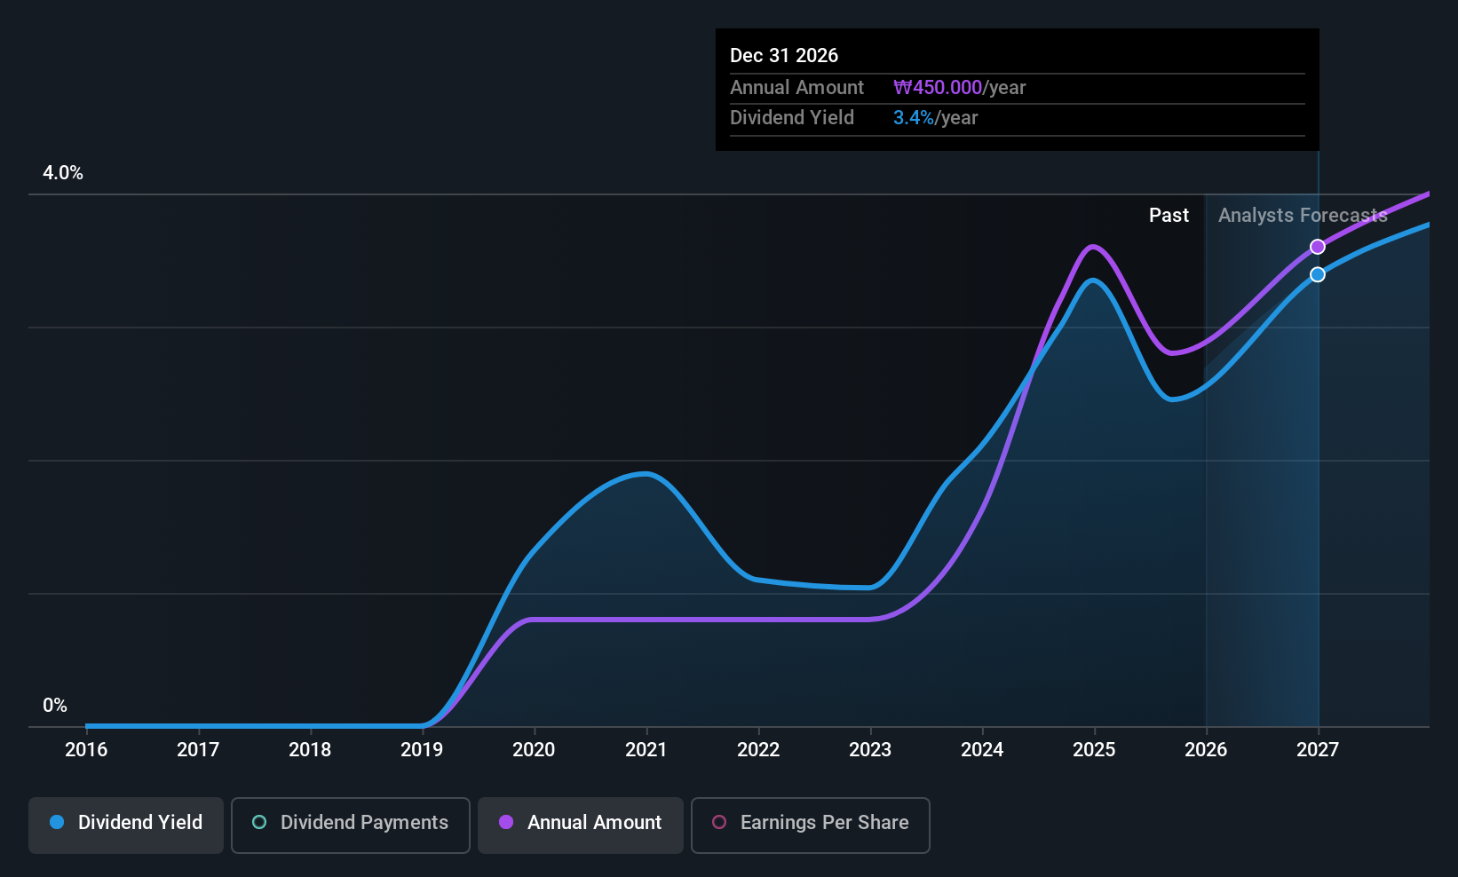Click the ₩450.000/year annual amount value
Screen dimensions: 1458x877
(x=959, y=87)
